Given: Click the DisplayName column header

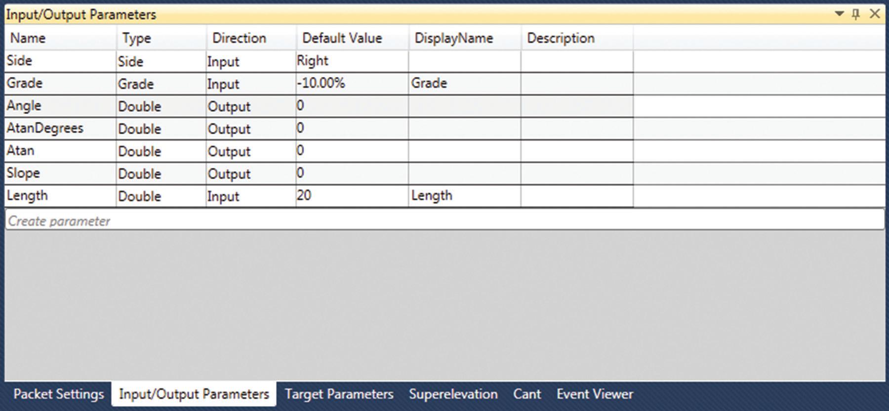Looking at the screenshot, I should click(465, 38).
